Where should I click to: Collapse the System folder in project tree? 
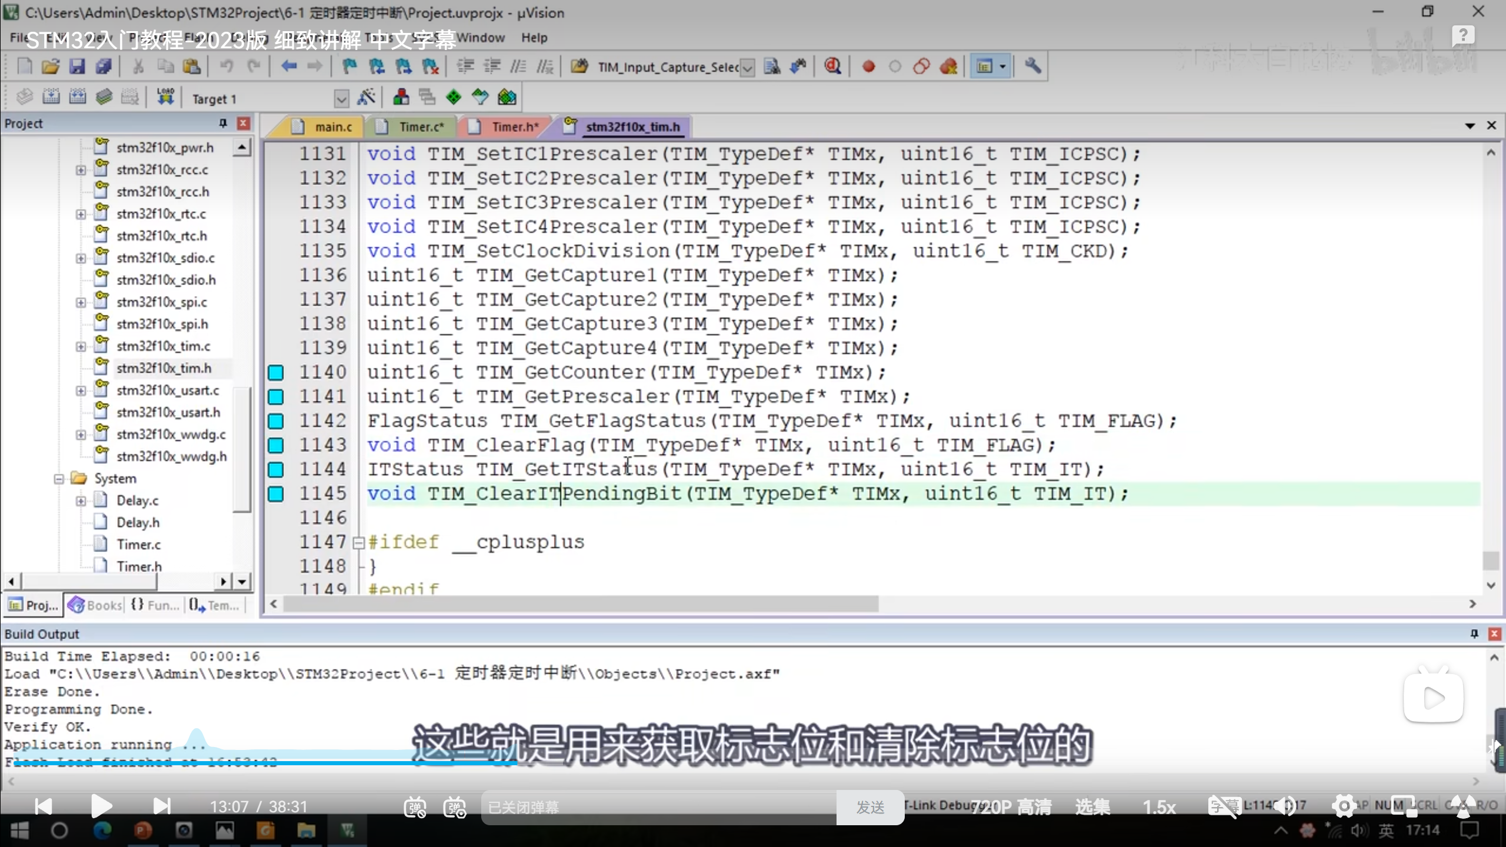click(59, 479)
